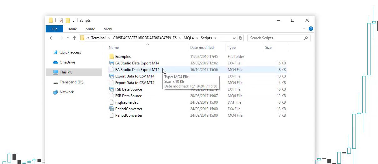Select Quick access in the navigation pane
Image resolution: width=378 pixels, height=164 pixels.
(x=70, y=52)
